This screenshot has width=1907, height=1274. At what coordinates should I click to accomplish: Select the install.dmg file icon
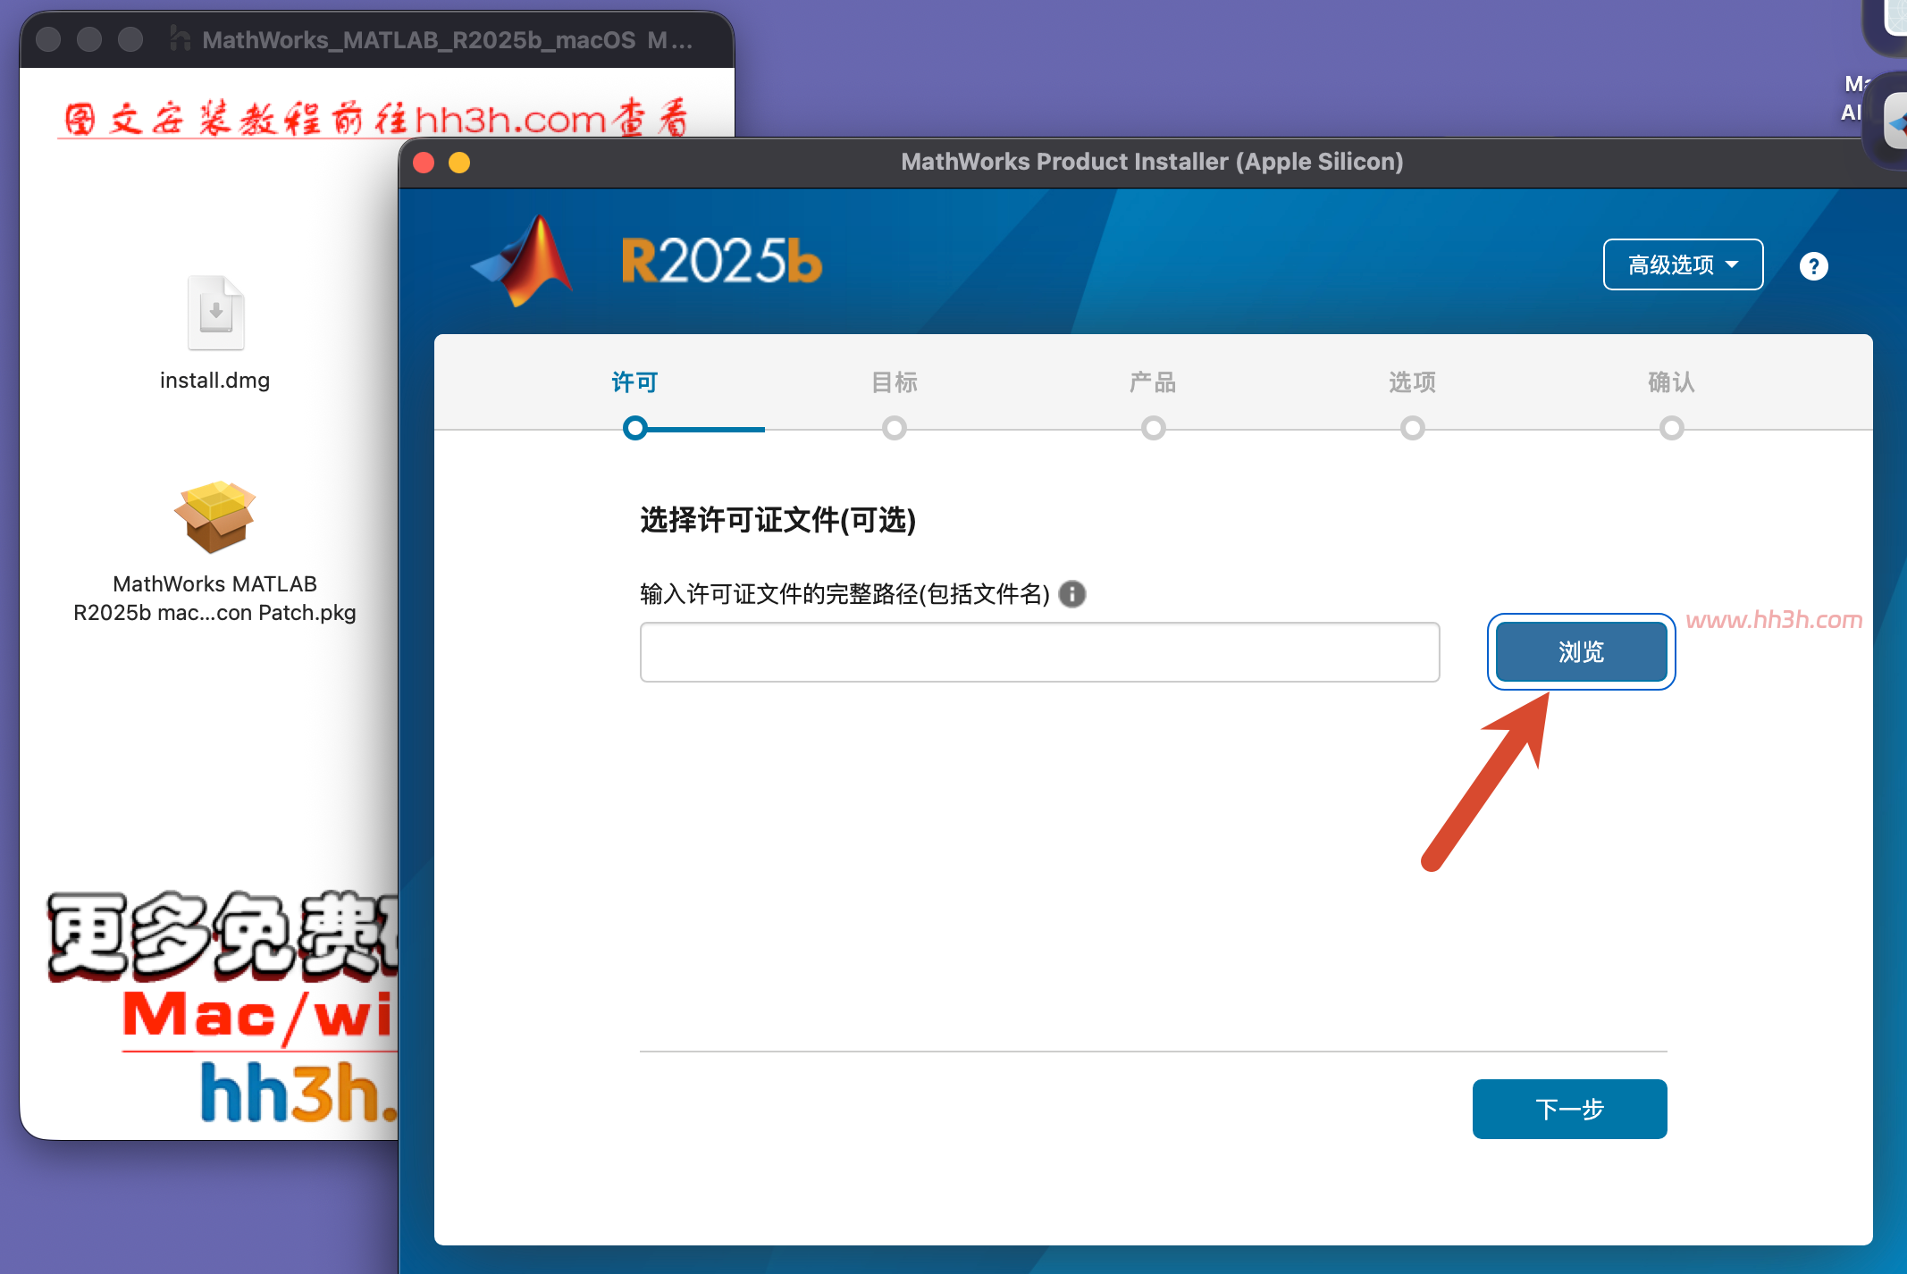tap(215, 313)
